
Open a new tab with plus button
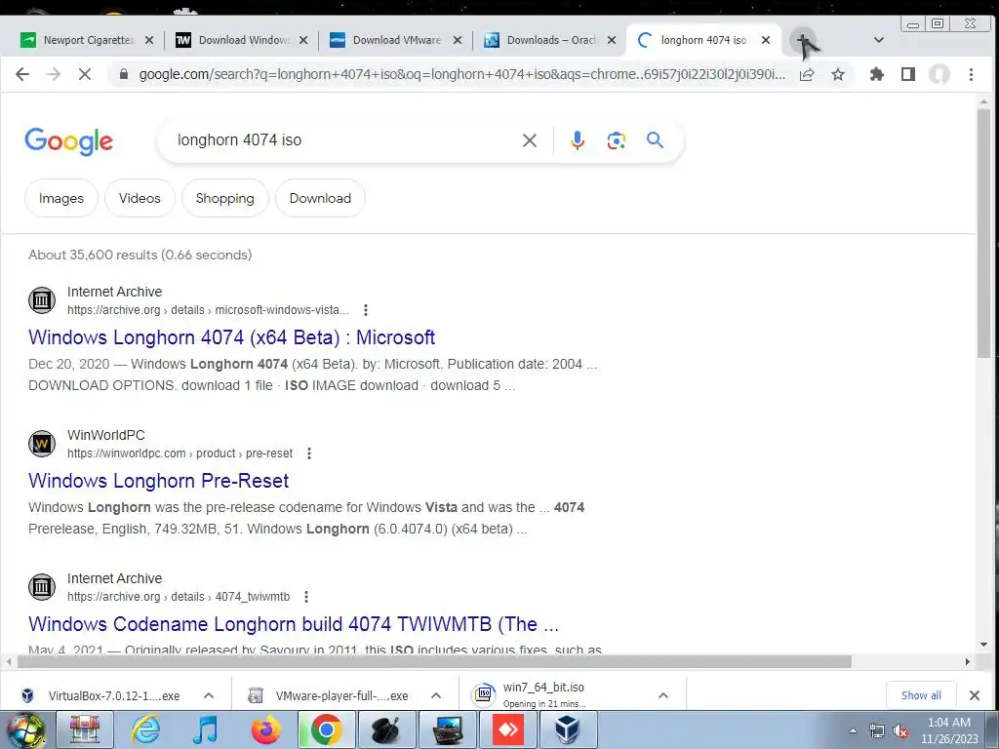pos(804,40)
